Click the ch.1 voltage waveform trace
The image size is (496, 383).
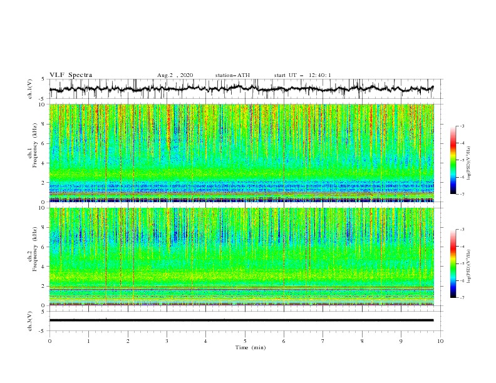pyautogui.click(x=241, y=89)
